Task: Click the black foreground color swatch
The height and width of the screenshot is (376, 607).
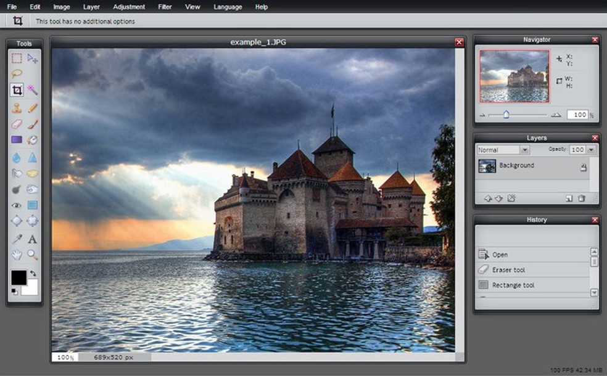Action: pyautogui.click(x=19, y=278)
